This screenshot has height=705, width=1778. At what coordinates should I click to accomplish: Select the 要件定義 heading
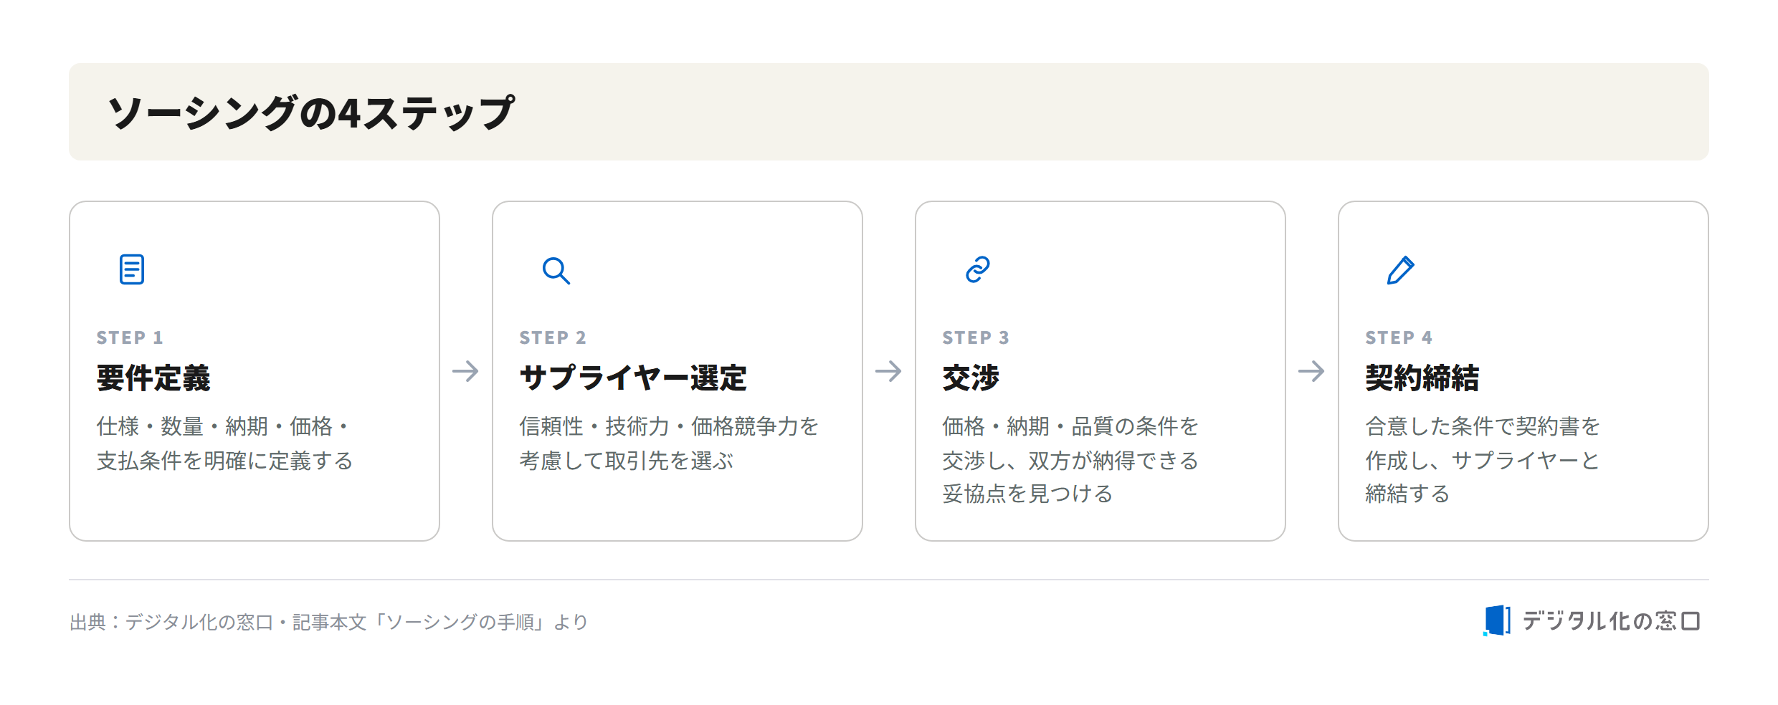153,378
